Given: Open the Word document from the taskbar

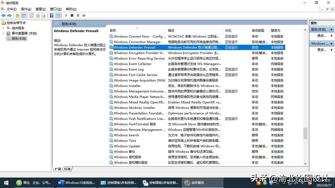Looking at the screenshot, I should 75,183.
